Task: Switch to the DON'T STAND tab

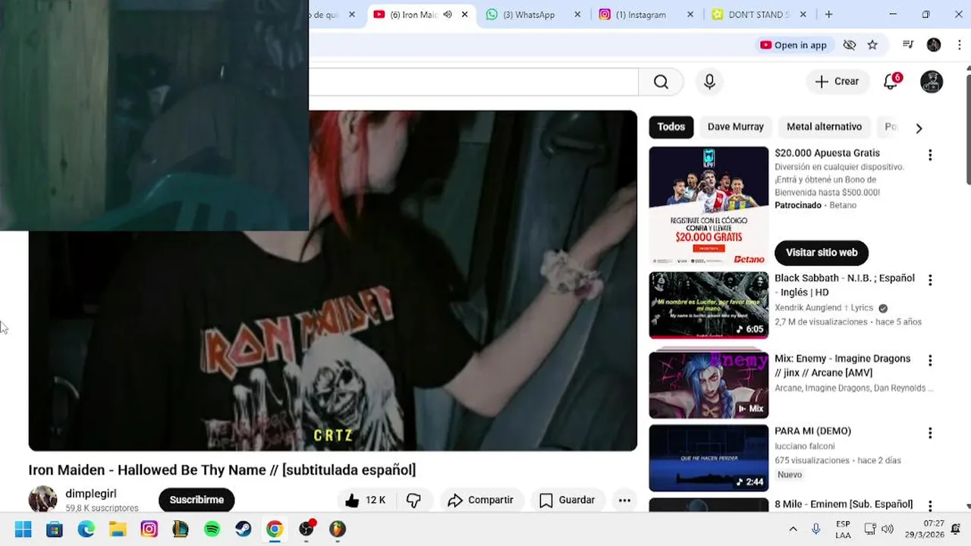Action: pos(759,14)
